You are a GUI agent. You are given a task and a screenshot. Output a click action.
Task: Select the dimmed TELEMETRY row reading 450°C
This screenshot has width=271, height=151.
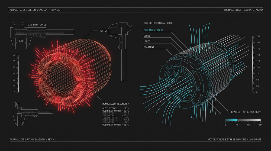click(116, 116)
